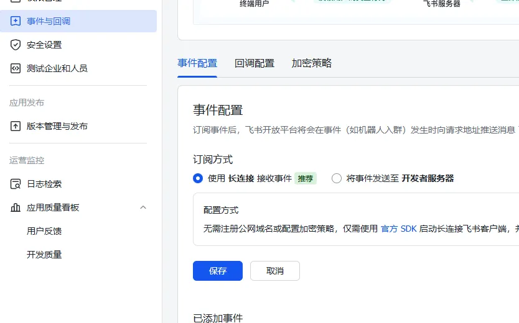Select 使用长连接接收事件 radio option
Image resolution: width=519 pixels, height=323 pixels.
(x=198, y=178)
